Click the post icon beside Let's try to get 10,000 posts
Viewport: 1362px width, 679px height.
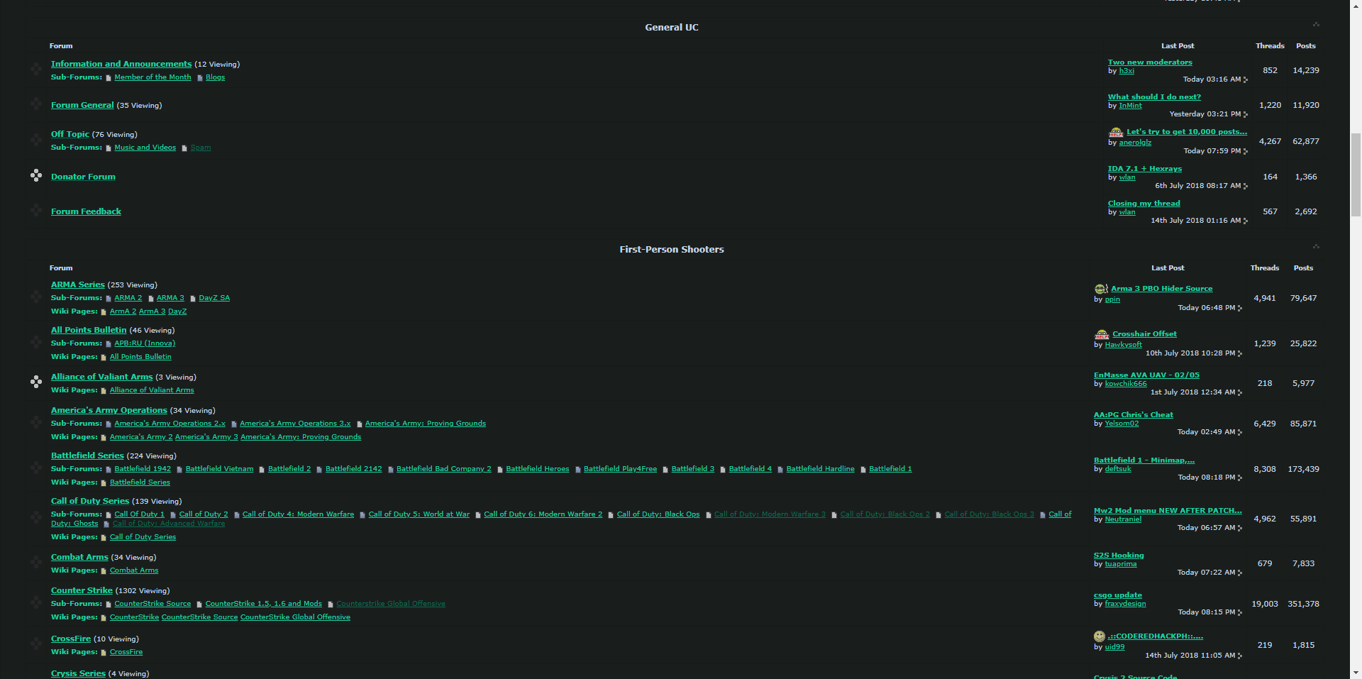(1116, 132)
